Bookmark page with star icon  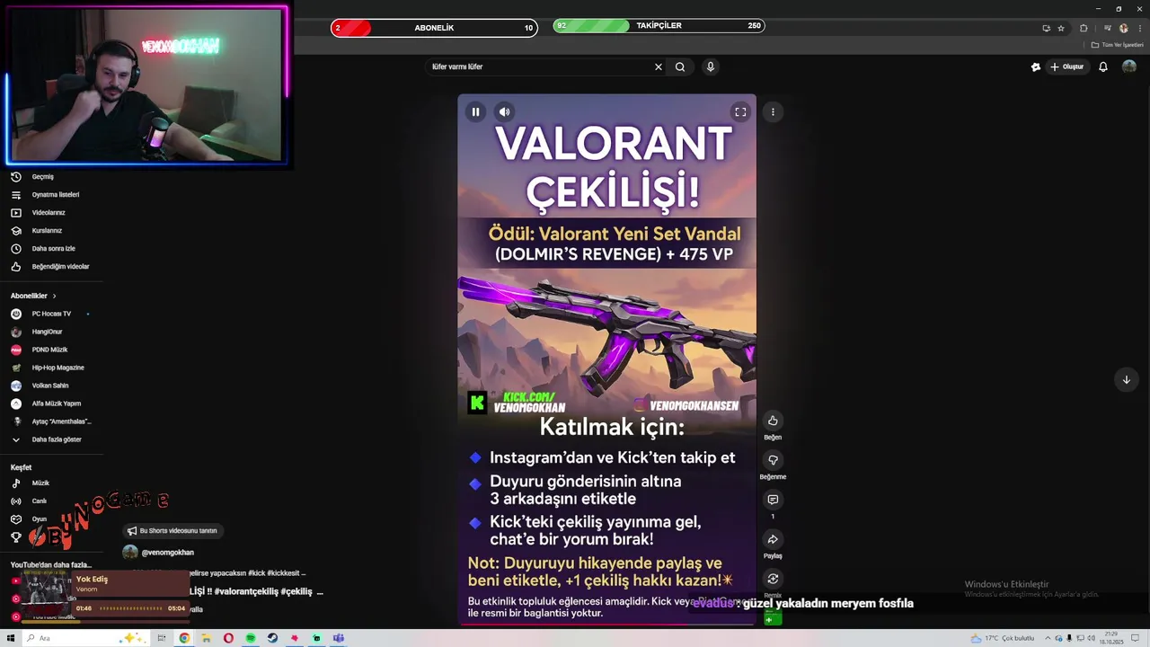[x=1061, y=28]
